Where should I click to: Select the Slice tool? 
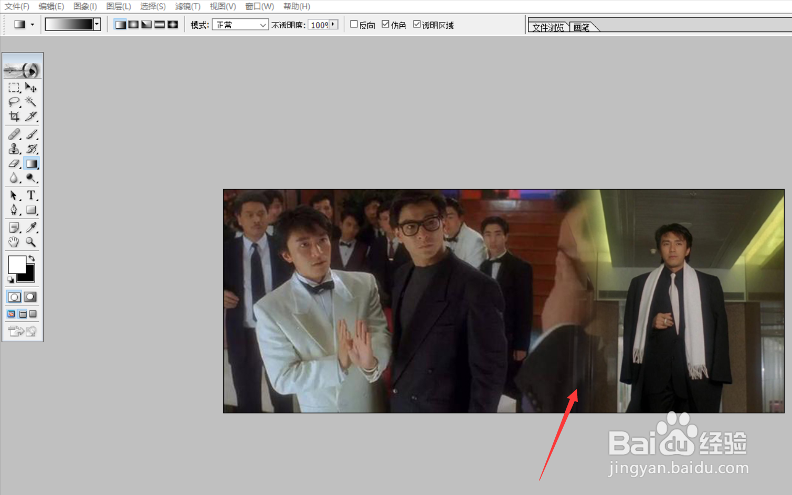click(31, 116)
